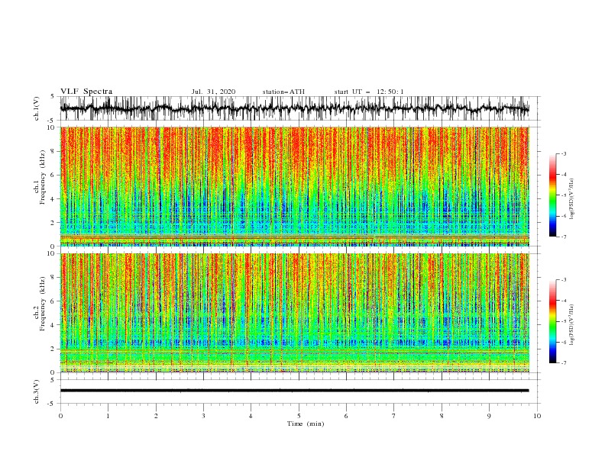Click the log(PSD) label beside ch.2 color bar
The image size is (605, 467).
pyautogui.click(x=572, y=324)
